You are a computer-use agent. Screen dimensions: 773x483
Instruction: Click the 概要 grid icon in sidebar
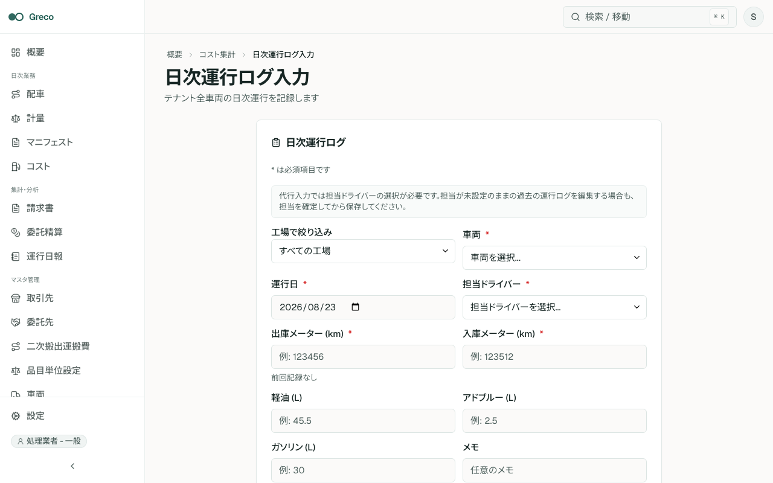pos(16,53)
